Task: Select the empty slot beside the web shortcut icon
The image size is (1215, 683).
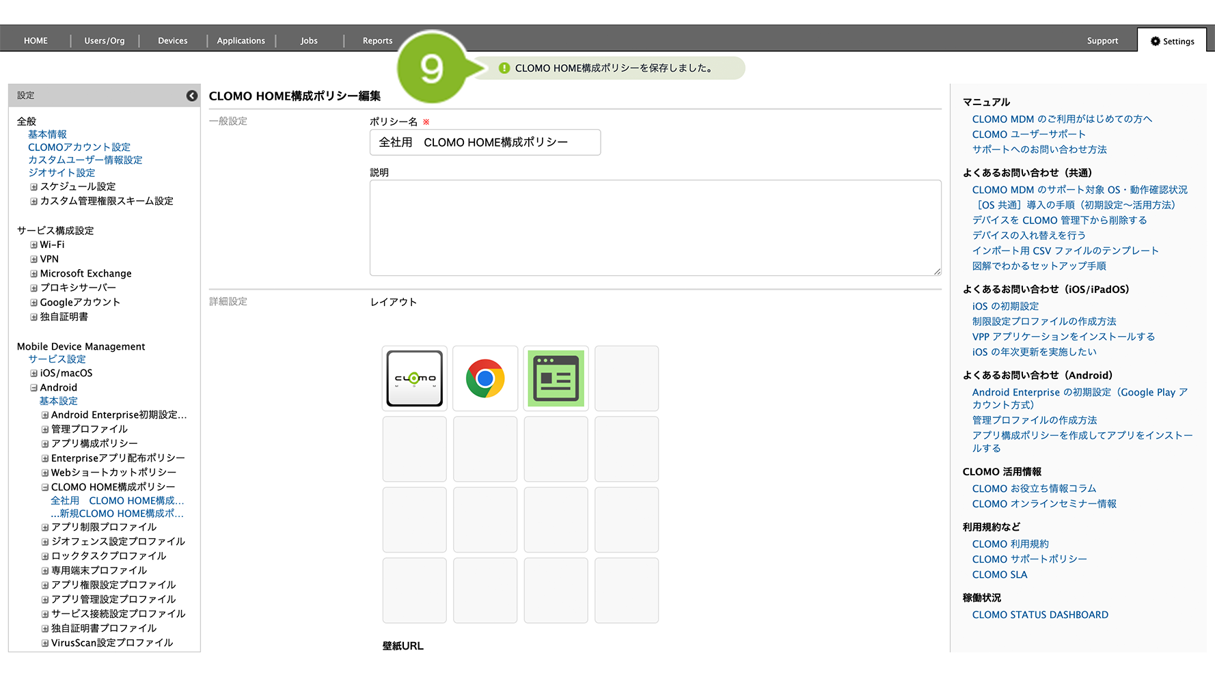Action: click(627, 378)
